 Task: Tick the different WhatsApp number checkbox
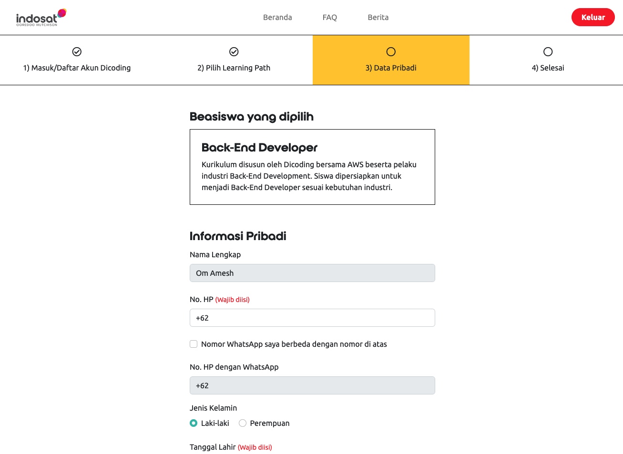pos(194,344)
